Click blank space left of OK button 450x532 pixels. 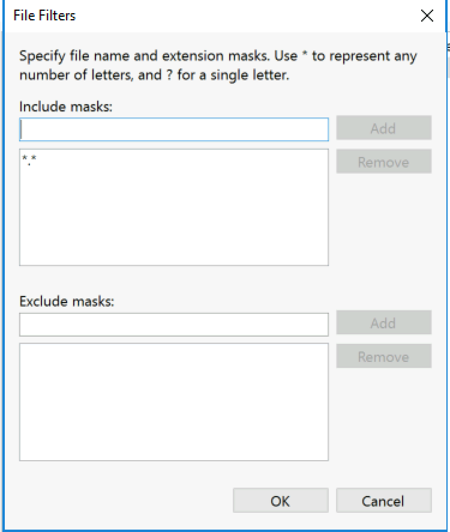[x=126, y=500]
